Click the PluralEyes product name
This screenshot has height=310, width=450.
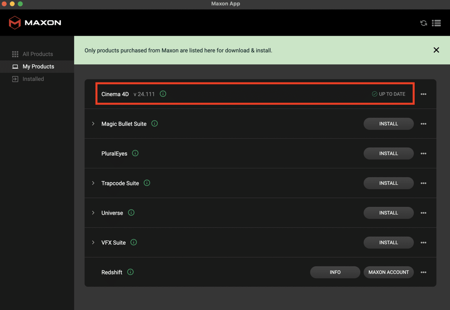(114, 154)
